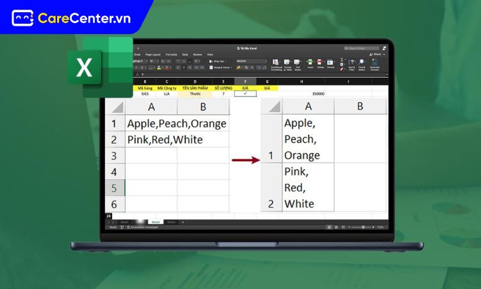Screen dimensions: 481x289
Task: Switch to Page Layout view in status bar
Action: click(335, 227)
